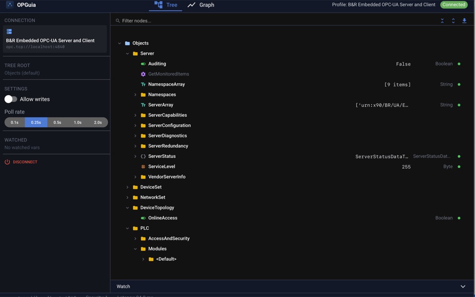Click the ServerCapabilities folder icon

click(143, 115)
